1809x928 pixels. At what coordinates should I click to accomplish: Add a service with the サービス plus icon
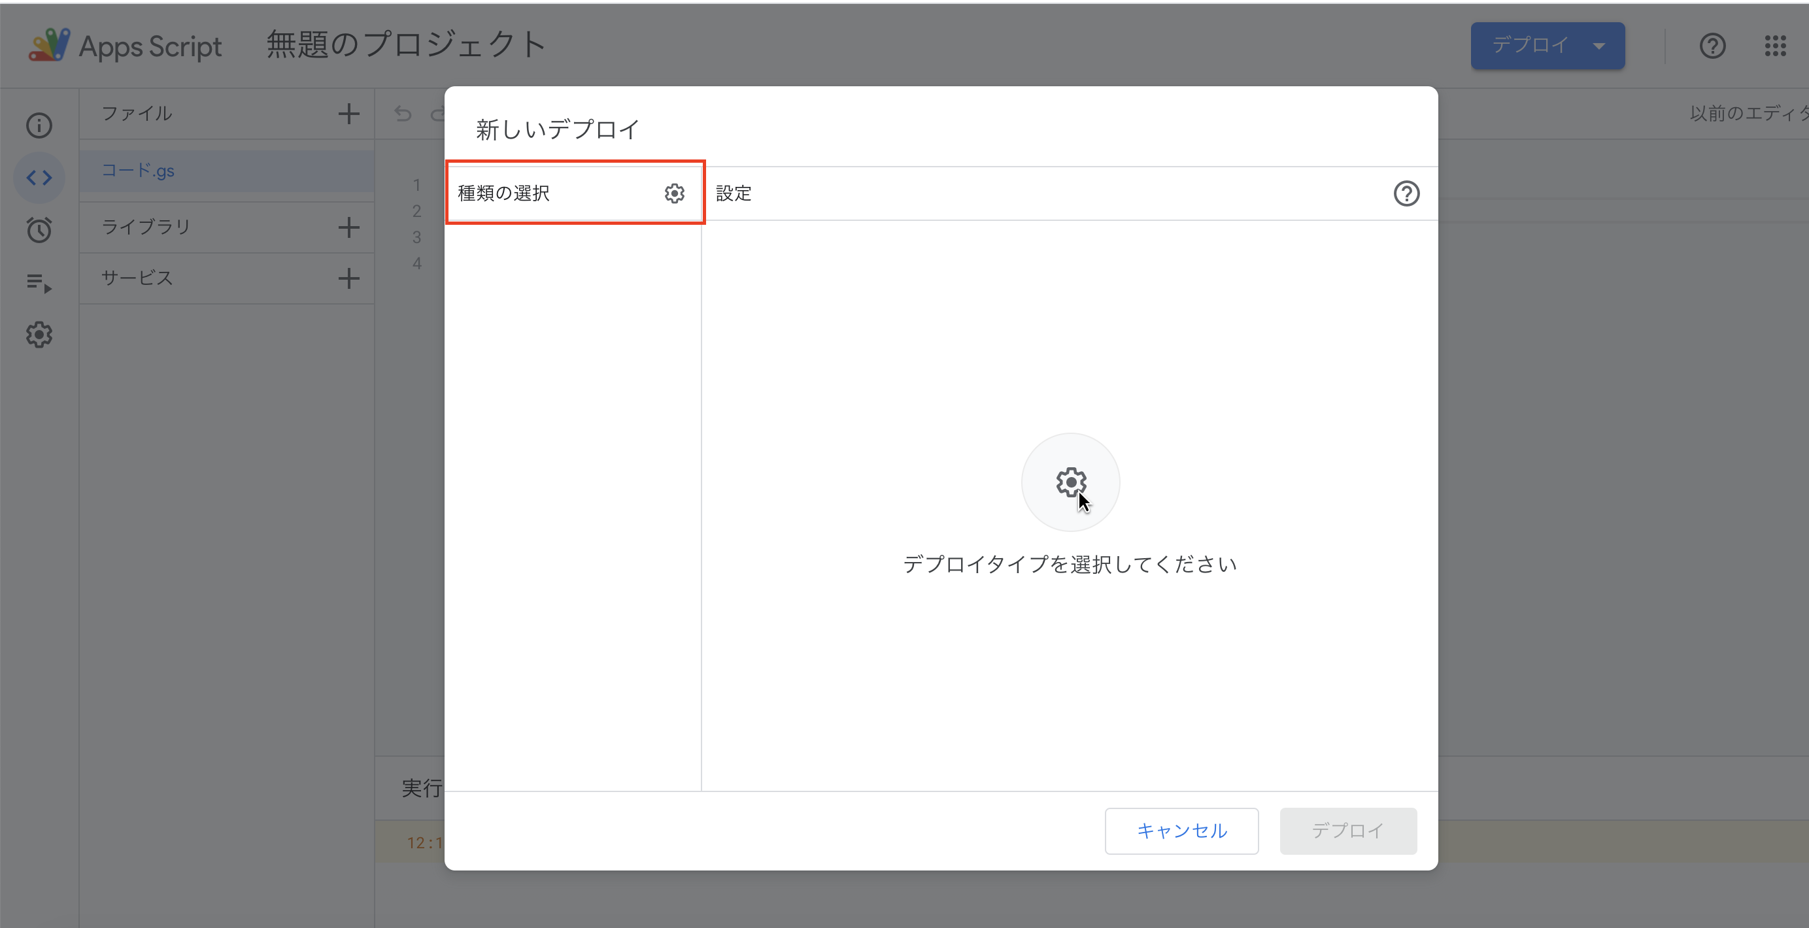tap(349, 278)
